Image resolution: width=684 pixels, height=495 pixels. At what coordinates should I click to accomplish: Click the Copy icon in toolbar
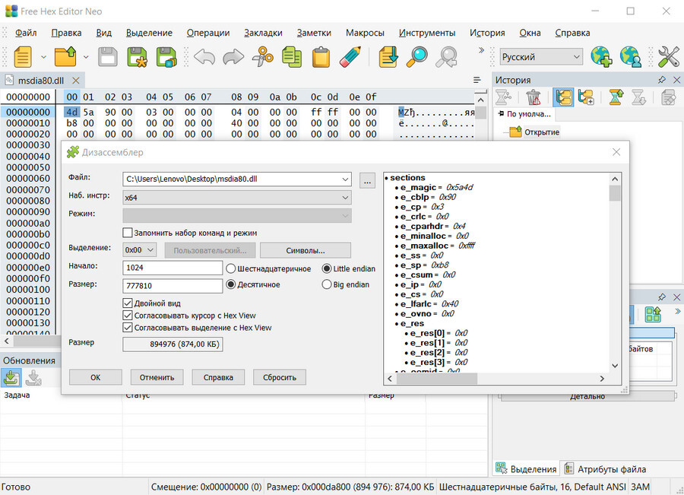[x=292, y=57]
